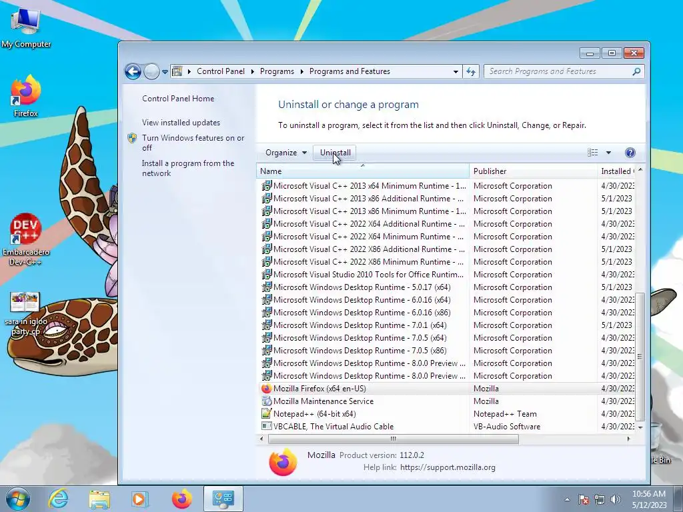Click the My Computer desktop icon

[26, 27]
